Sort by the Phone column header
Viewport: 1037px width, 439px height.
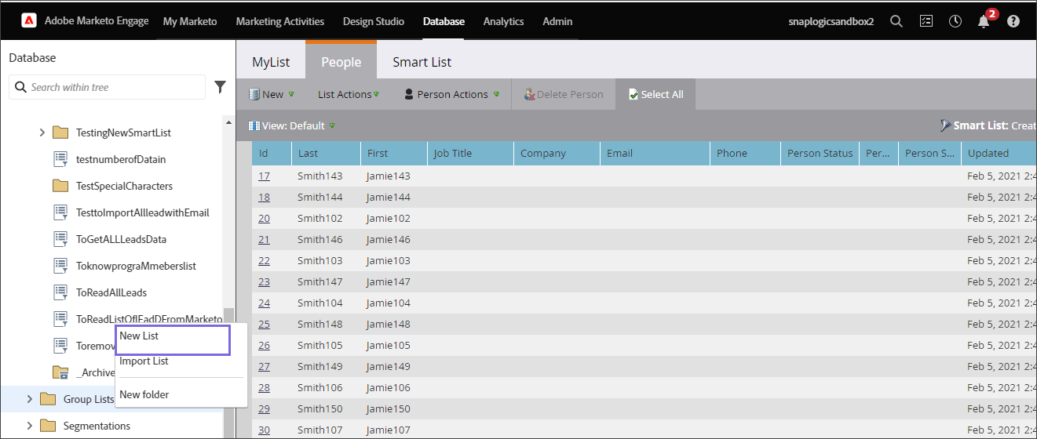click(745, 153)
